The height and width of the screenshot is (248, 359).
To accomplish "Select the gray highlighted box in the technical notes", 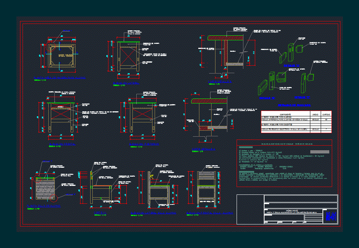I will [x=320, y=152].
